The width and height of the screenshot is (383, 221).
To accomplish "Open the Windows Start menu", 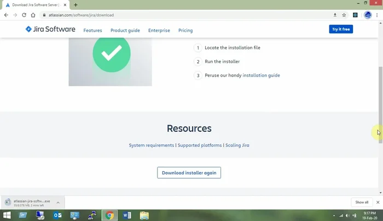I will 7,216.
